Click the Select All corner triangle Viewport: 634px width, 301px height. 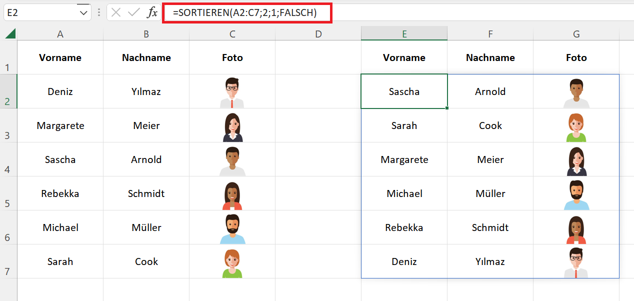click(x=10, y=33)
